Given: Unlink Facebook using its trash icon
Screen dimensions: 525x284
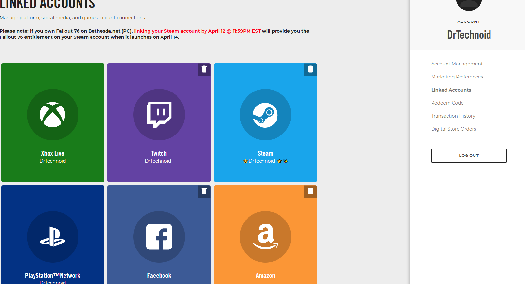Looking at the screenshot, I should (x=204, y=192).
